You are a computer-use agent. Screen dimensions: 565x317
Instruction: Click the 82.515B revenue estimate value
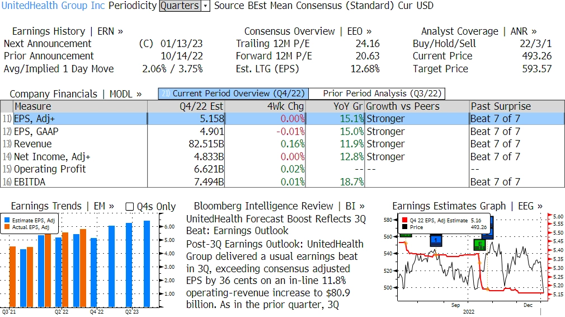pyautogui.click(x=206, y=144)
